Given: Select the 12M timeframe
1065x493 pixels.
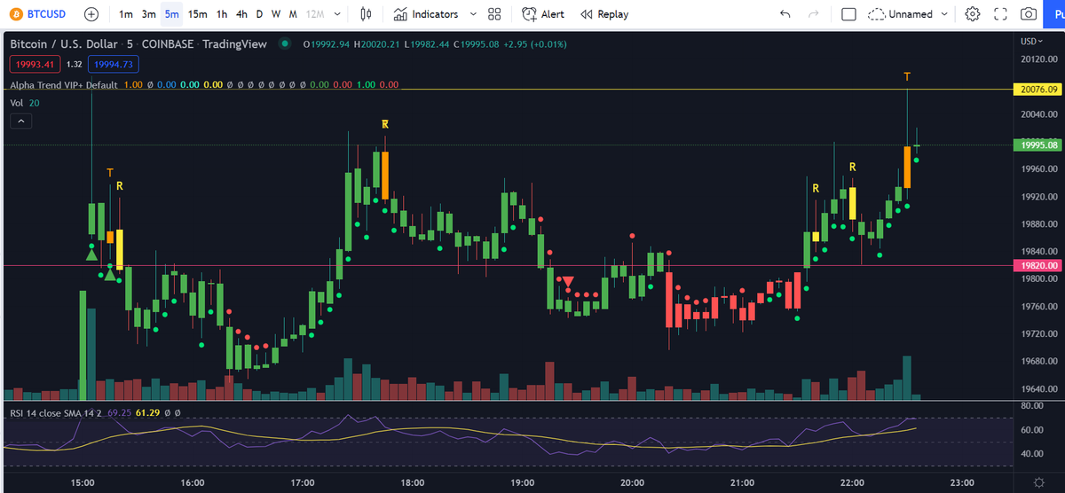Looking at the screenshot, I should [x=313, y=14].
